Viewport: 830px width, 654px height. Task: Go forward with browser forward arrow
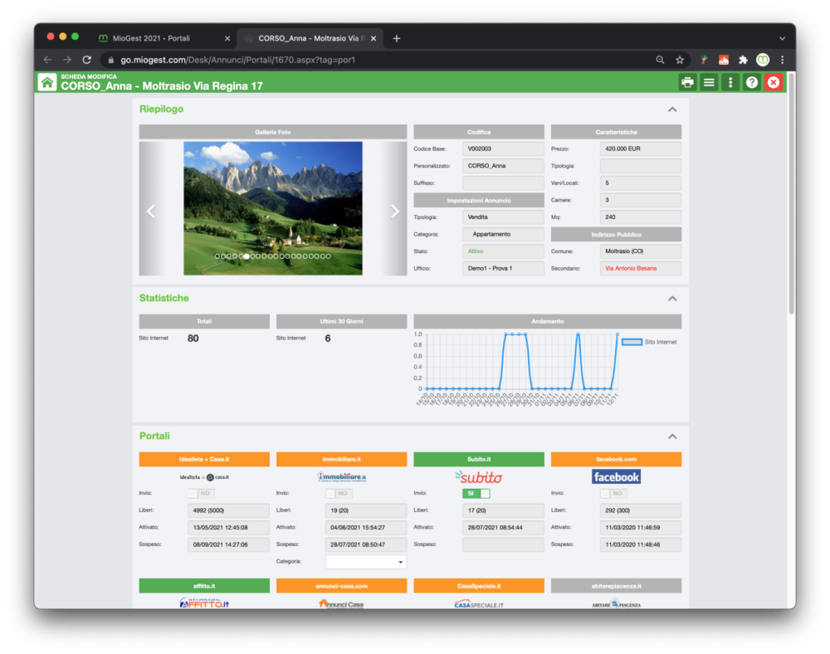pos(66,60)
